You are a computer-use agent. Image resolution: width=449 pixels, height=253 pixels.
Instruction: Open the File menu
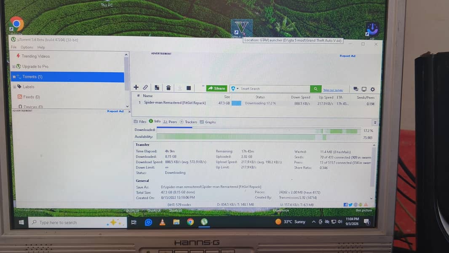[14, 47]
